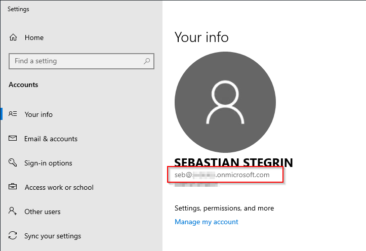Open the Sync your settings page
The width and height of the screenshot is (366, 251).
pos(53,236)
